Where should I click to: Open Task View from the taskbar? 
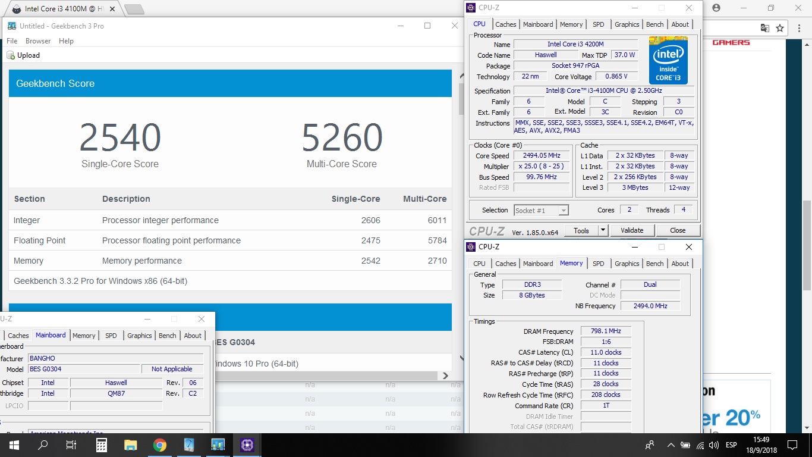point(71,445)
